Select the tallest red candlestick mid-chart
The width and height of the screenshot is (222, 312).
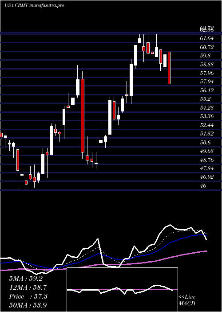click(x=83, y=115)
